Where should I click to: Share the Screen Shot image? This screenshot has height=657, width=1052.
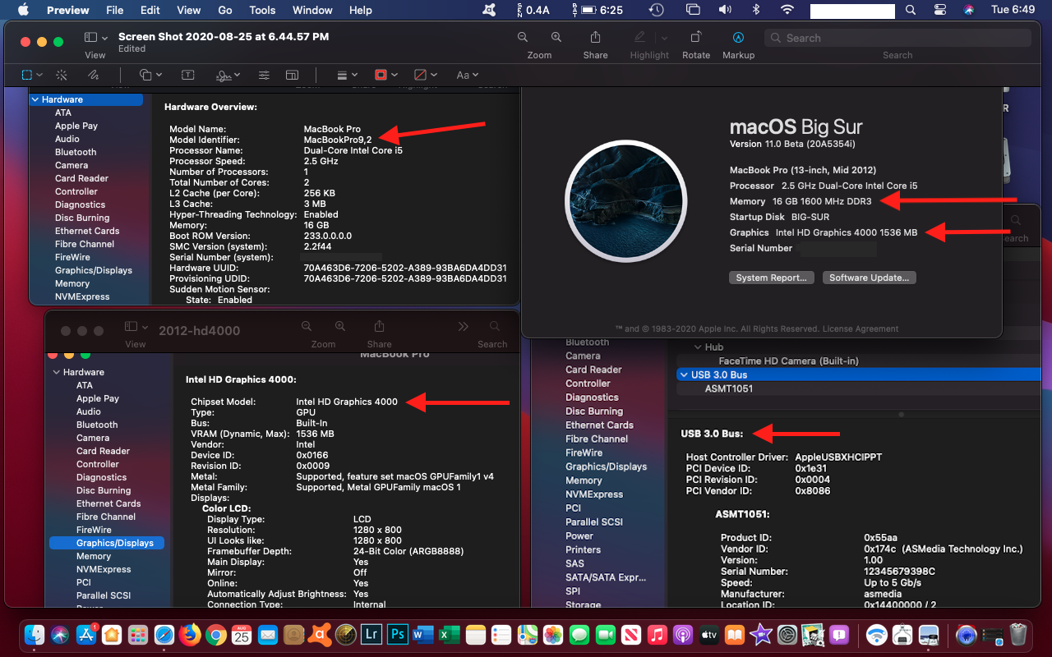[595, 38]
